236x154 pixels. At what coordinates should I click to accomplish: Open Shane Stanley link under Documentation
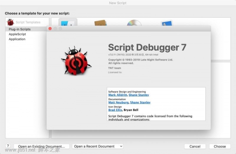[x=140, y=102]
